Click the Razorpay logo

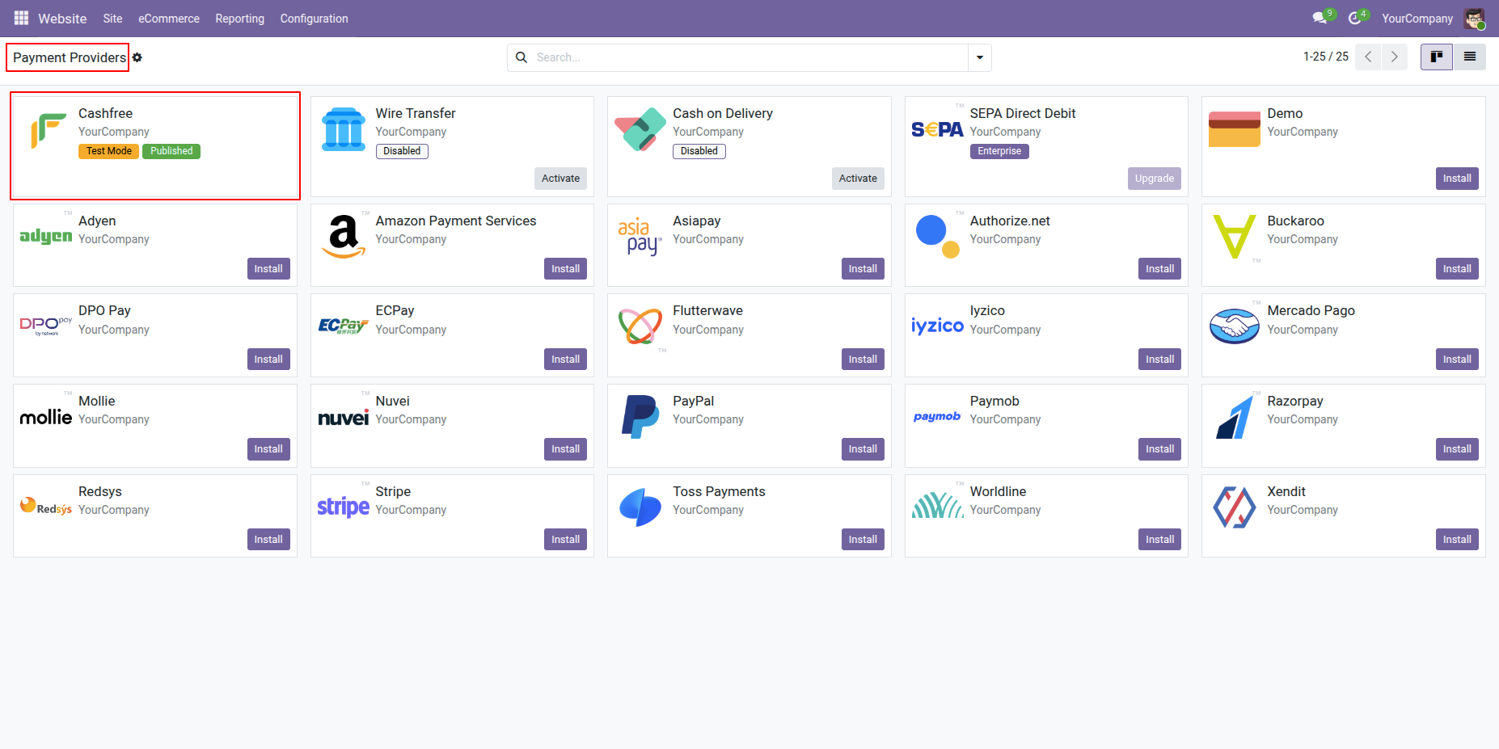1235,417
